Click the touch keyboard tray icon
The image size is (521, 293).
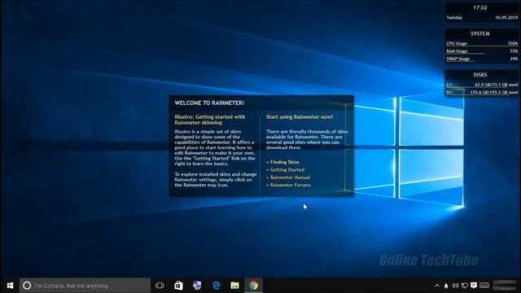click(484, 286)
